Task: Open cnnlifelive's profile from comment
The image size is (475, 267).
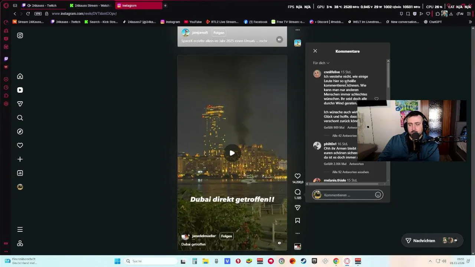Action: point(332,72)
